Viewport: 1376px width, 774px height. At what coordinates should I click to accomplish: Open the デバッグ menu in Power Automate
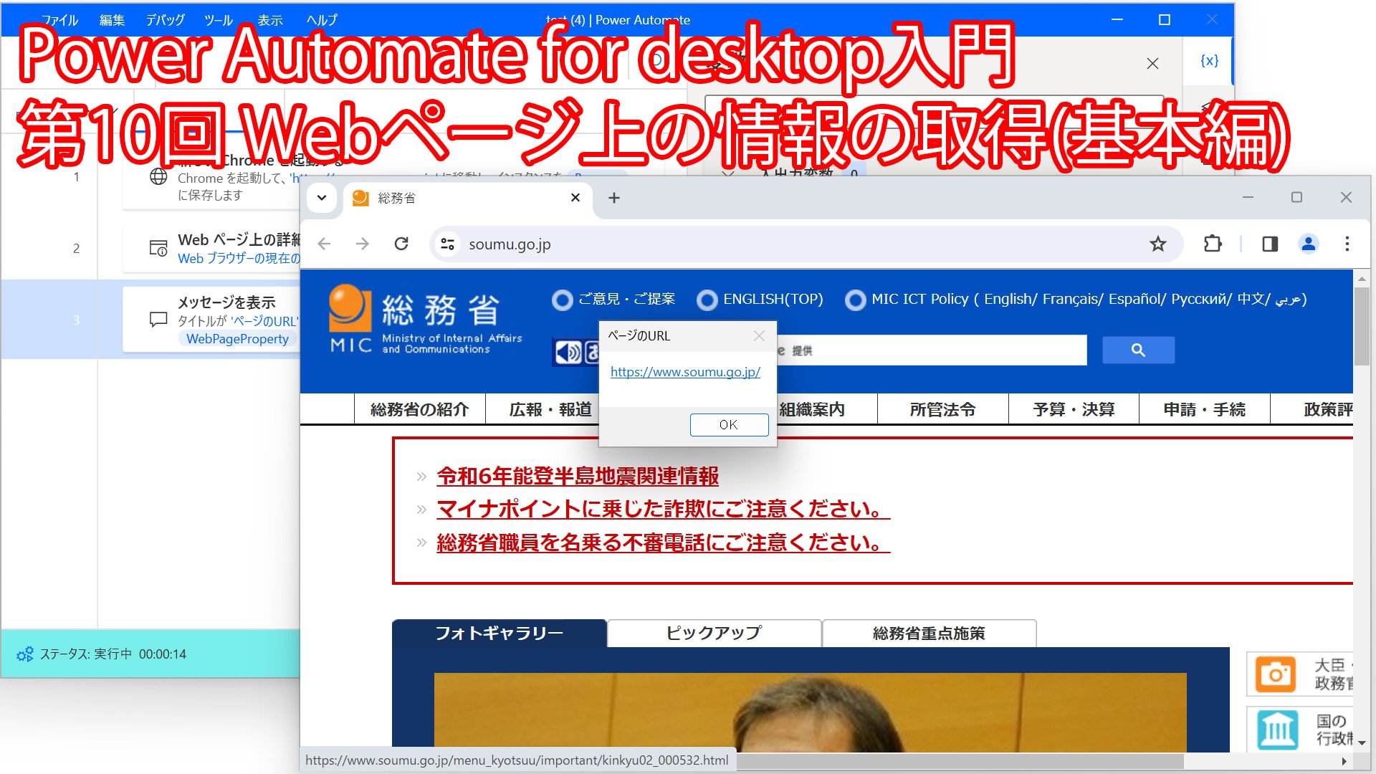tap(165, 20)
